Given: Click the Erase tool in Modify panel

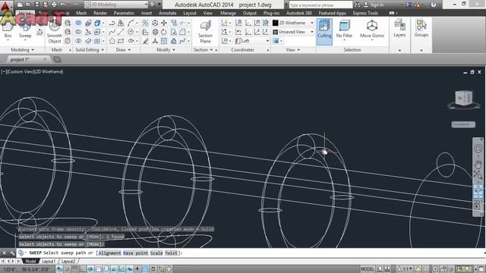Looking at the screenshot, I should [146, 41].
